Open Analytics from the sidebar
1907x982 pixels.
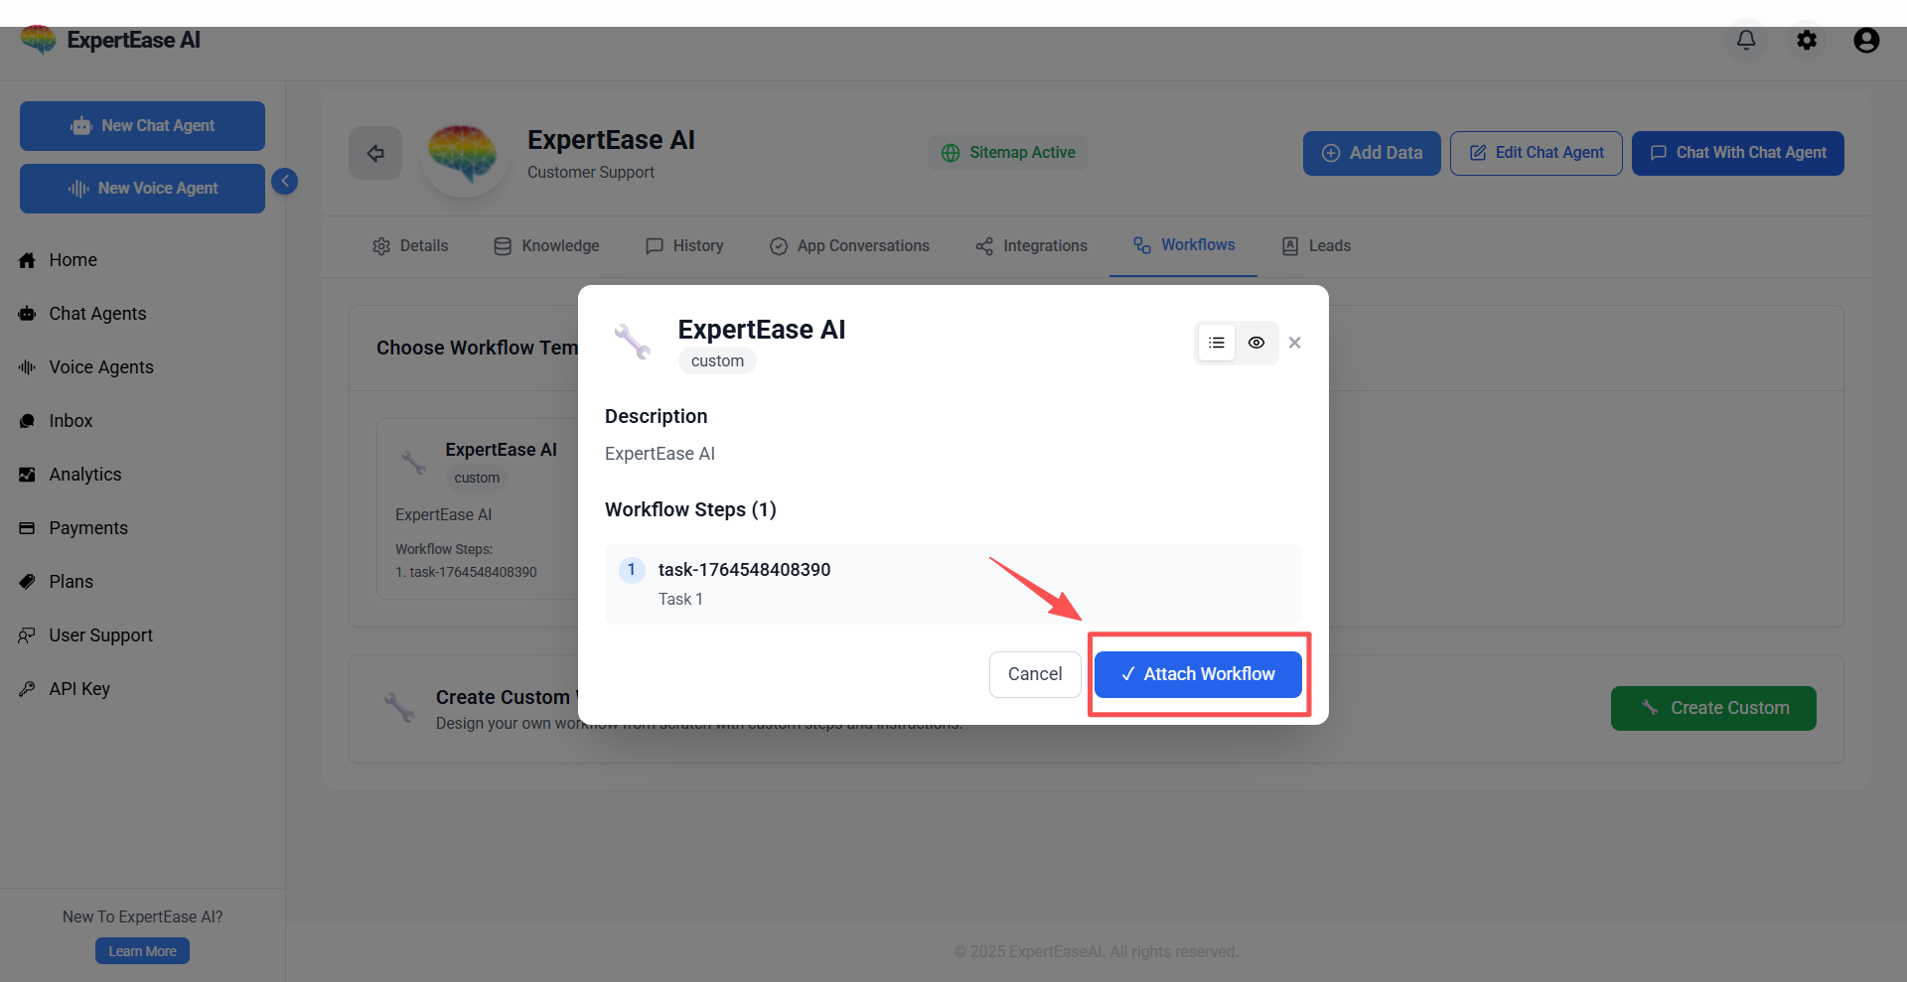pos(85,475)
